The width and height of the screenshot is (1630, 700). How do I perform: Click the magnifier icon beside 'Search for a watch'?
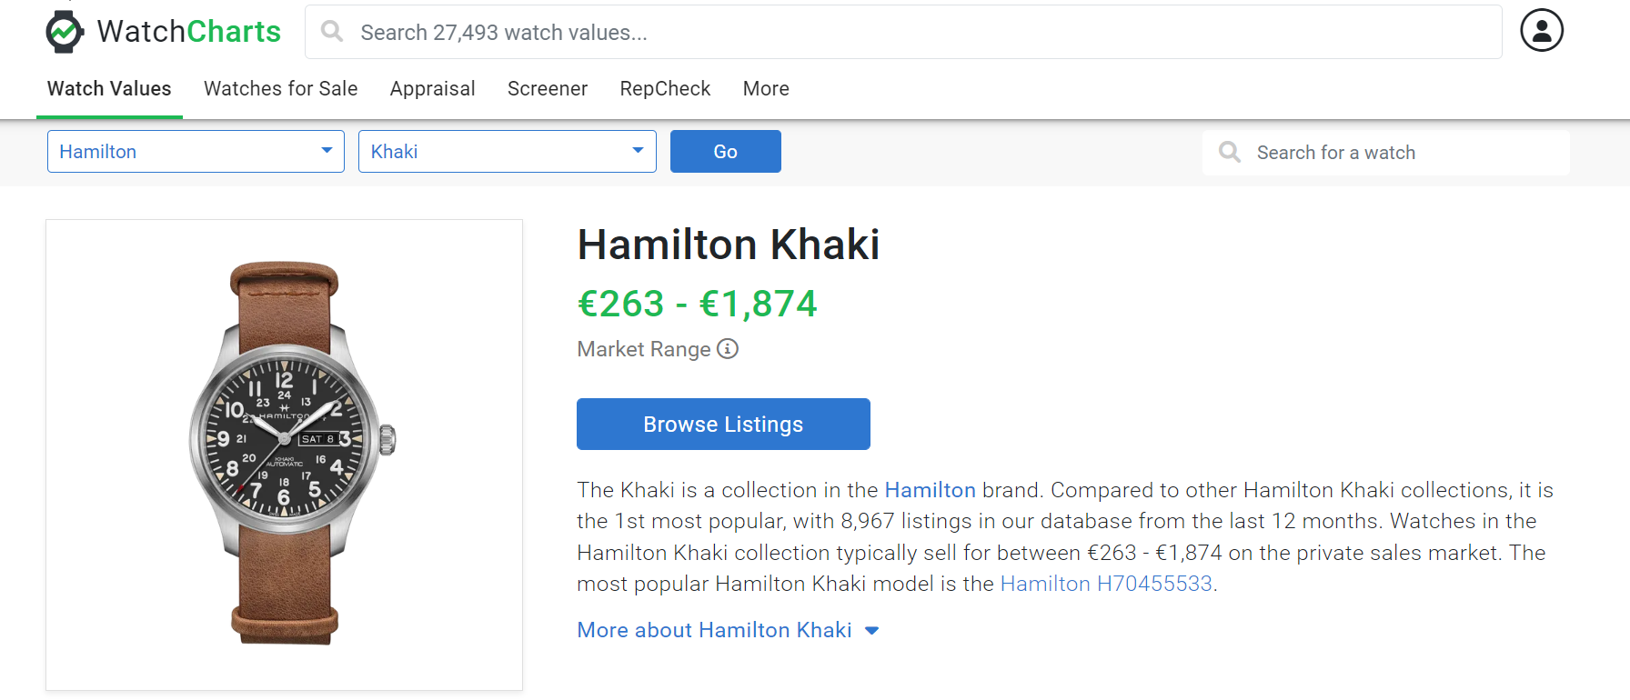pyautogui.click(x=1230, y=152)
